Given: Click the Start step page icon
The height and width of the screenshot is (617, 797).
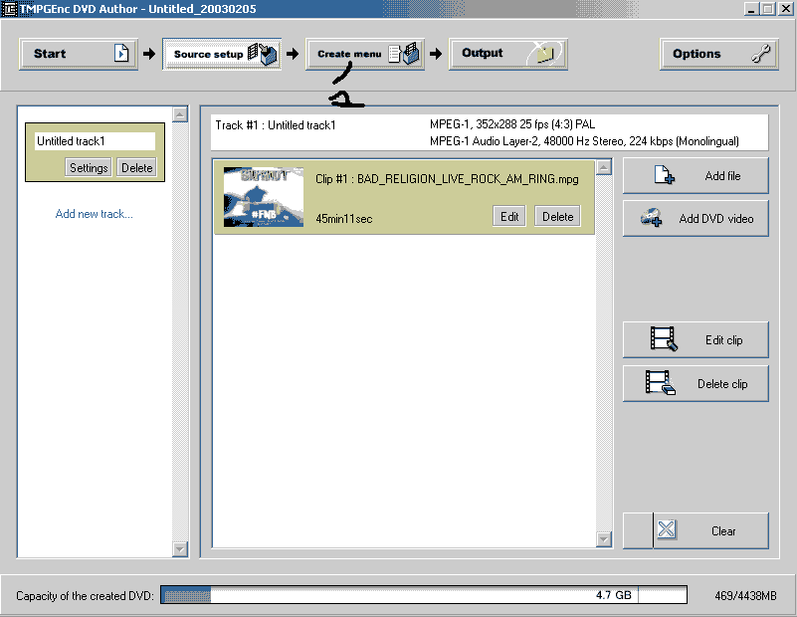Looking at the screenshot, I should tap(121, 54).
